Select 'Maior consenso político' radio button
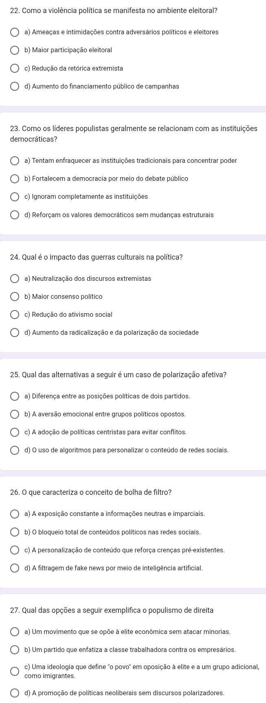Screen dimensions: 266x703 (14, 297)
